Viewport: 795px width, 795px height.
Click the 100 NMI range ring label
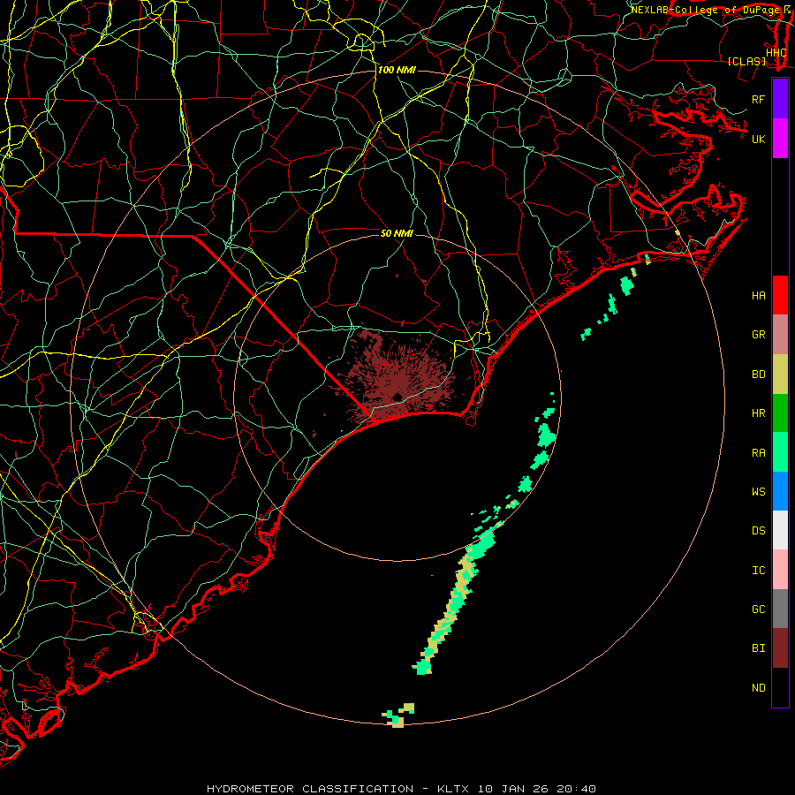click(397, 70)
